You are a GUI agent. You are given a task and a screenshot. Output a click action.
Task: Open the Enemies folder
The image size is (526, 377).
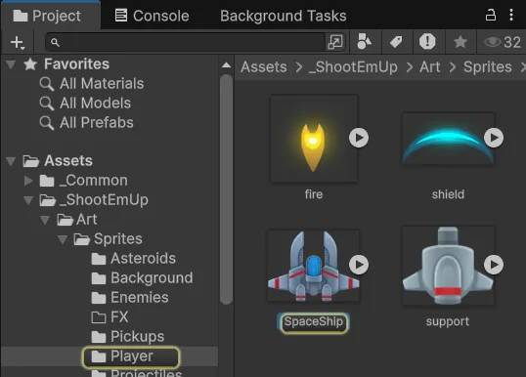coord(130,297)
